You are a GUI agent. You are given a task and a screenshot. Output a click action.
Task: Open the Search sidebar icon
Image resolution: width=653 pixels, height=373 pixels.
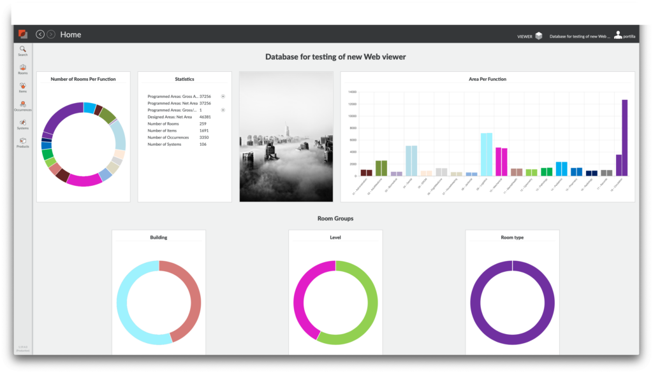coord(23,50)
